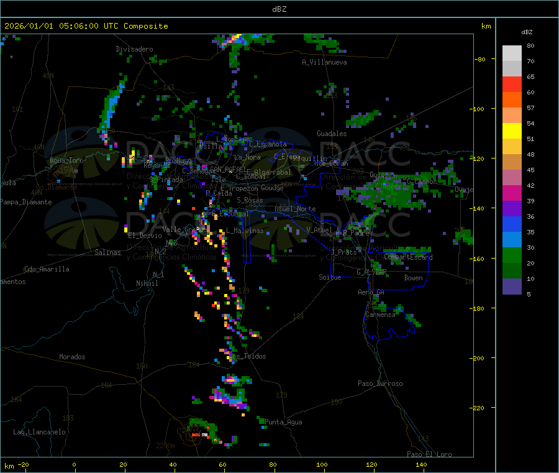The height and width of the screenshot is (473, 559).
Task: Click the 'Paso_El_Loro' label
Action: pyautogui.click(x=430, y=454)
